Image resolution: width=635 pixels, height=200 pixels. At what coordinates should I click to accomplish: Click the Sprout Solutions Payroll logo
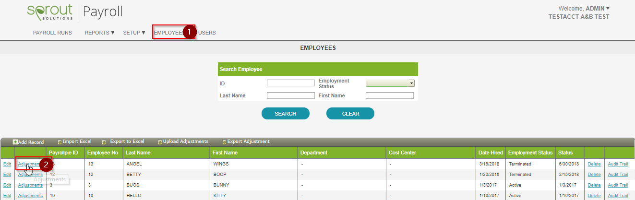click(x=74, y=12)
